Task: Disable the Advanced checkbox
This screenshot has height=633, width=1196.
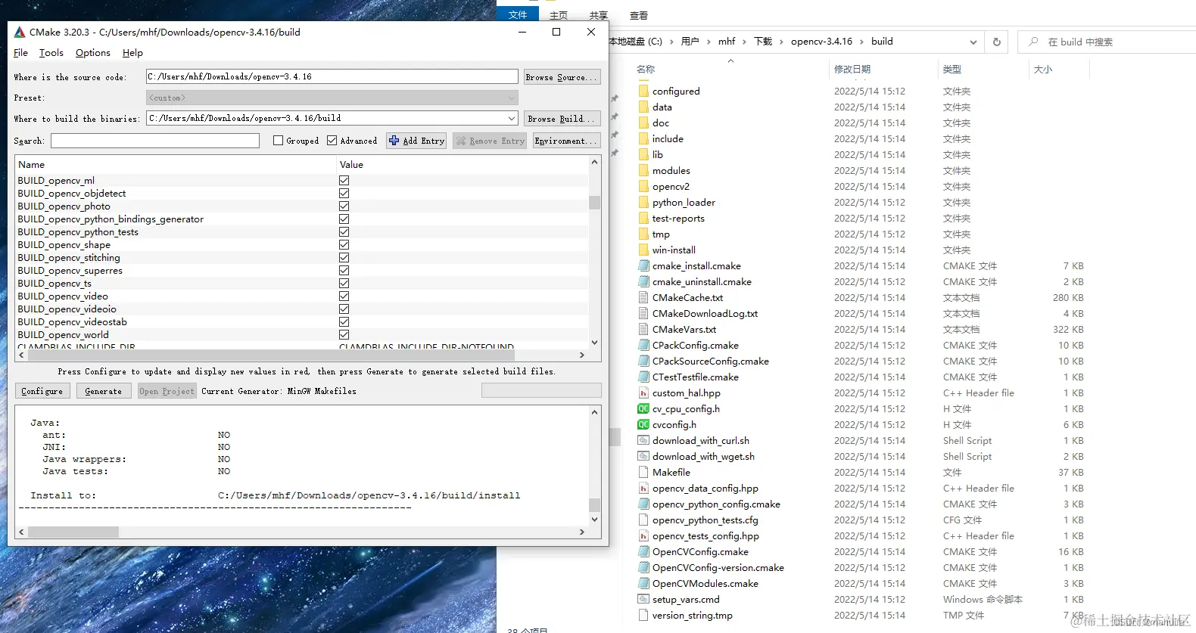Action: tap(332, 141)
